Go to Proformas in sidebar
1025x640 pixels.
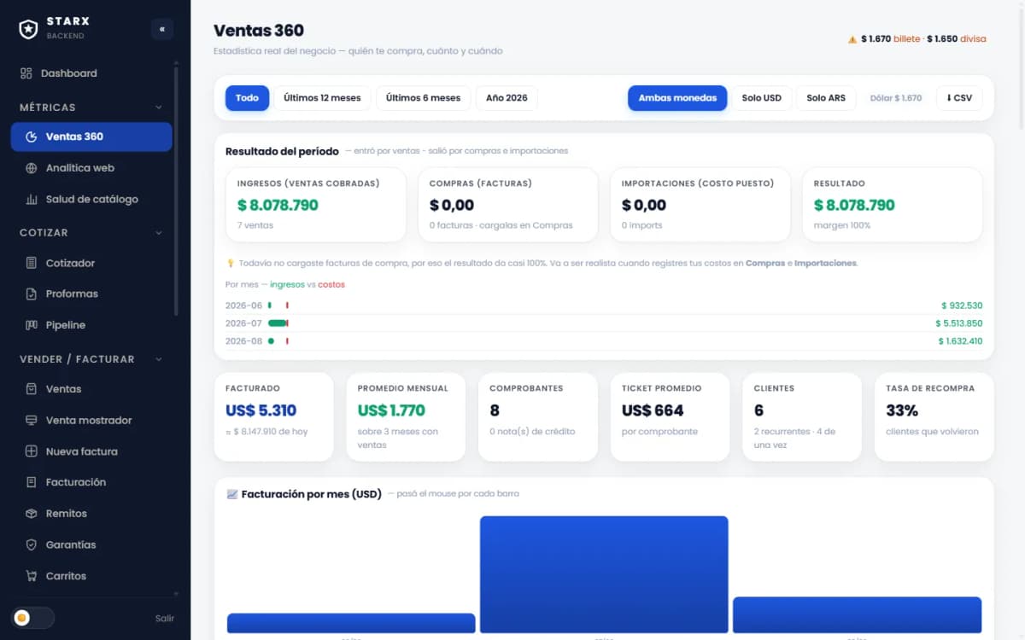[x=91, y=294]
